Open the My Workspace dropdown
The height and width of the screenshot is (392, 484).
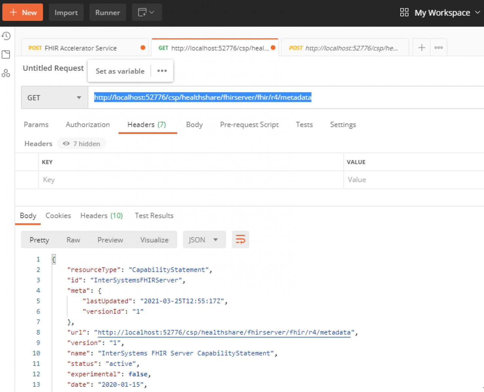(440, 13)
